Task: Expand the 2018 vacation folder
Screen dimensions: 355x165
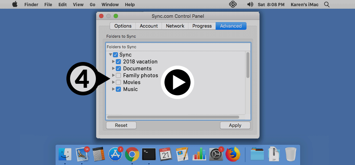Action: [x=114, y=62]
